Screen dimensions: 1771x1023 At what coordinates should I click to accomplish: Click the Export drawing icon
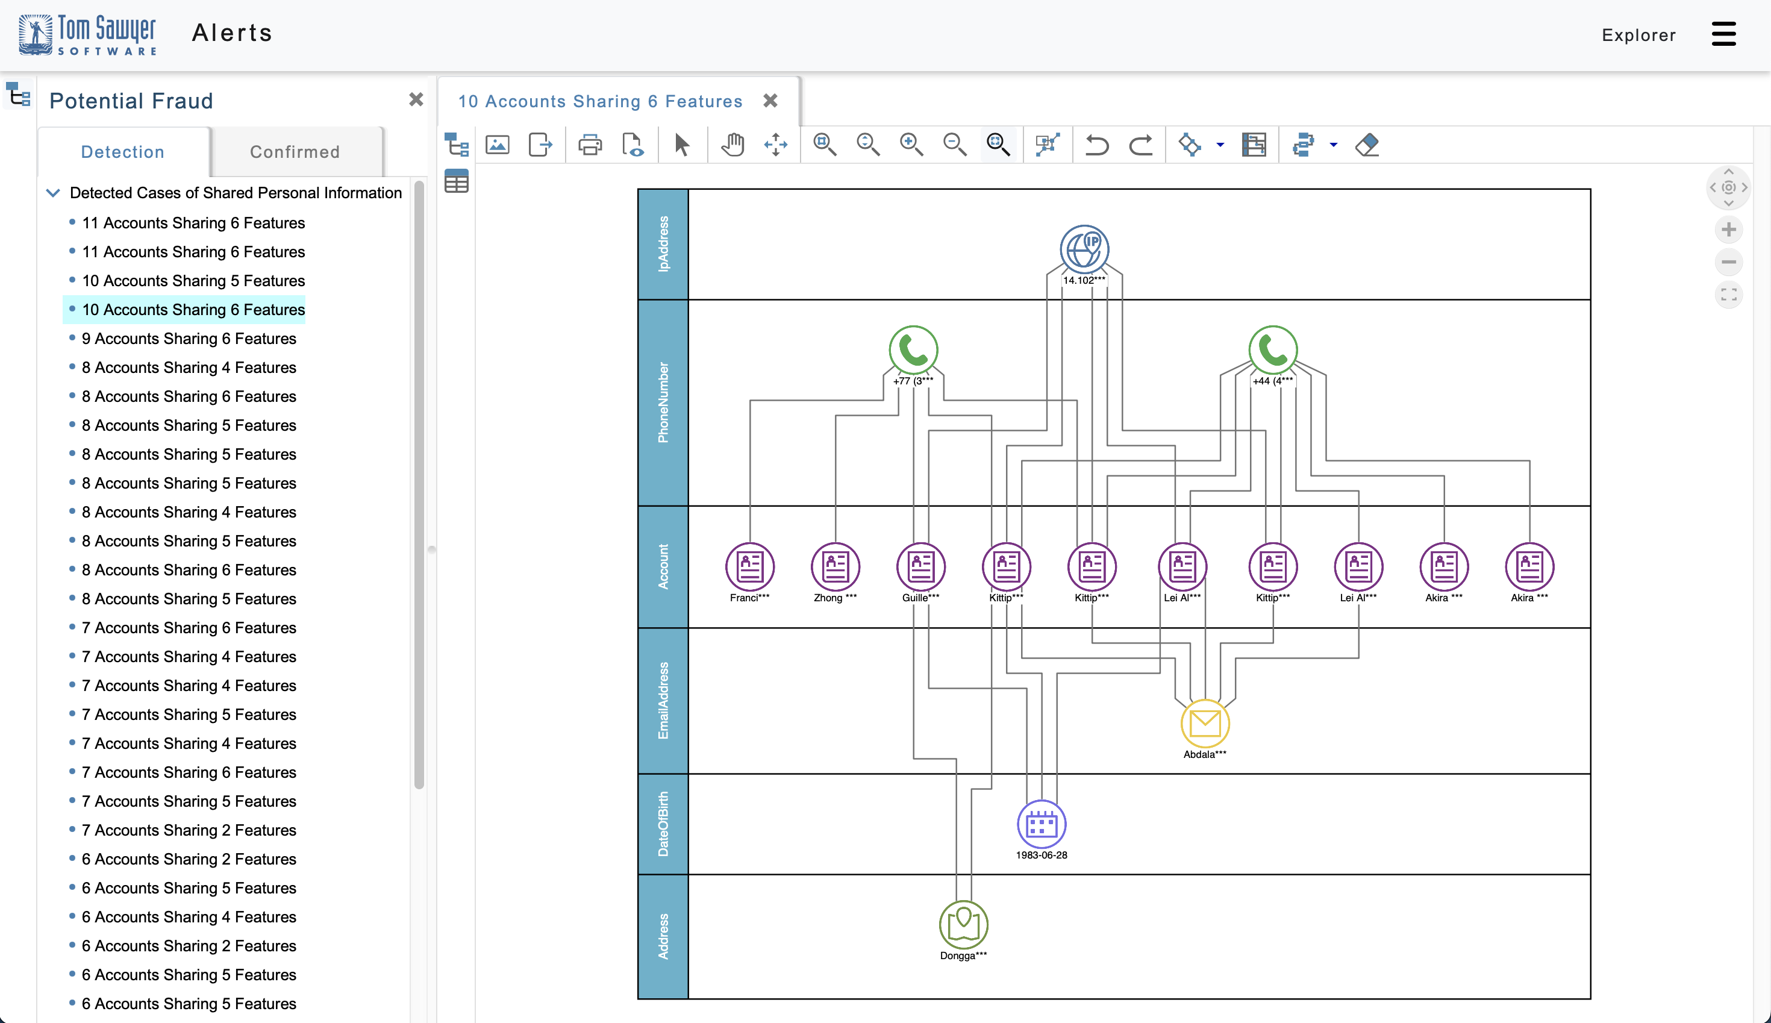coord(540,145)
